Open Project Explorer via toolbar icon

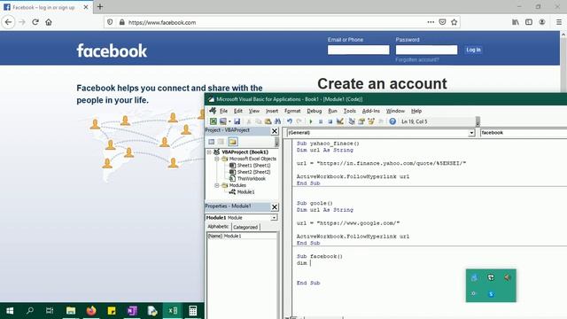click(x=352, y=121)
